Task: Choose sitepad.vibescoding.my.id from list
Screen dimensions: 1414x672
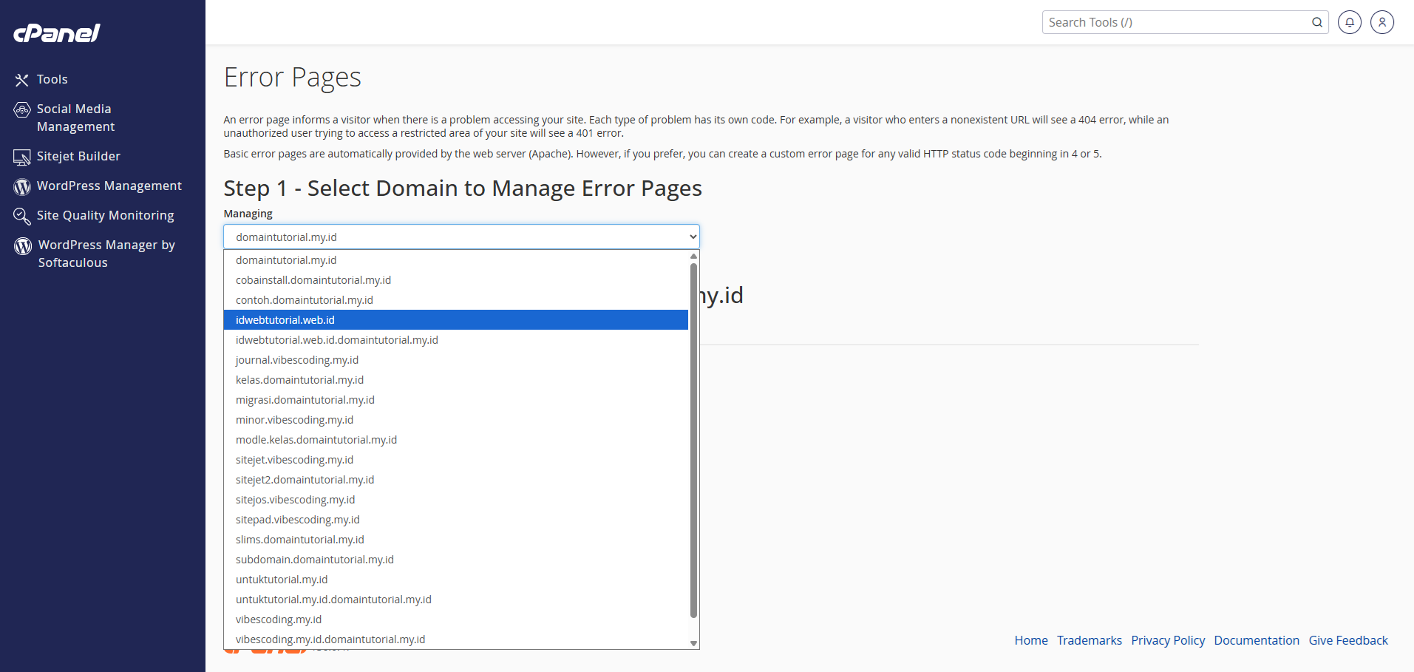Action: click(456, 520)
